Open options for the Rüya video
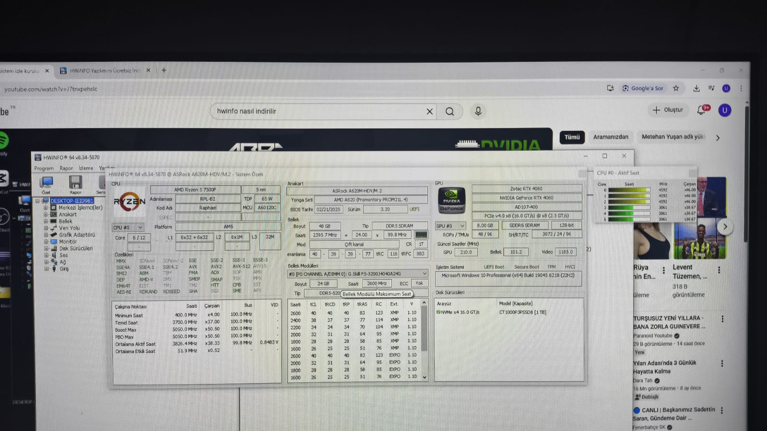The width and height of the screenshot is (767, 431). coord(664,270)
